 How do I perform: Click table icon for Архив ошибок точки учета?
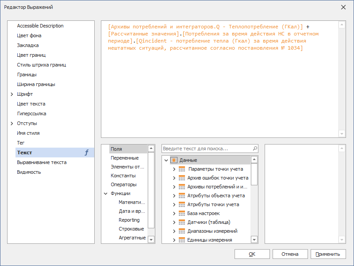point(182,178)
